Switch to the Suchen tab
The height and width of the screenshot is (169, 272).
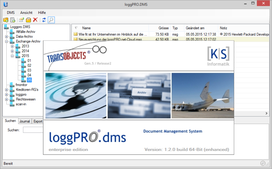pyautogui.click(x=10, y=121)
